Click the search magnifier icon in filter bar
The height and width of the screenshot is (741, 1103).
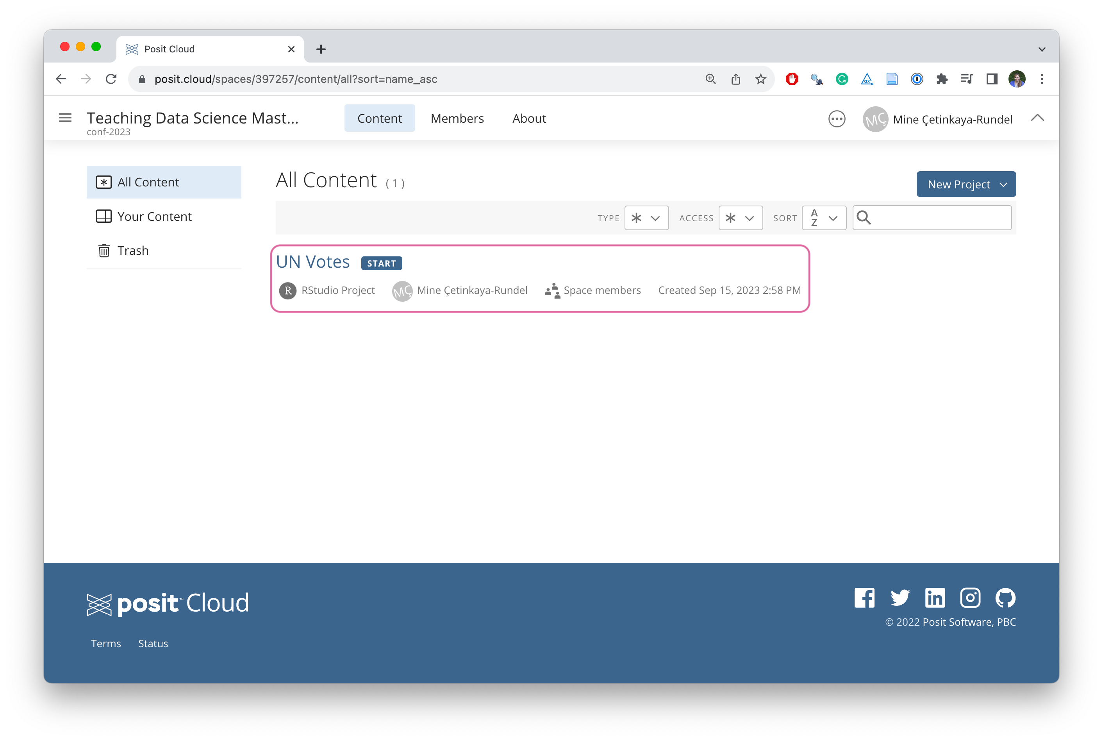pos(864,218)
